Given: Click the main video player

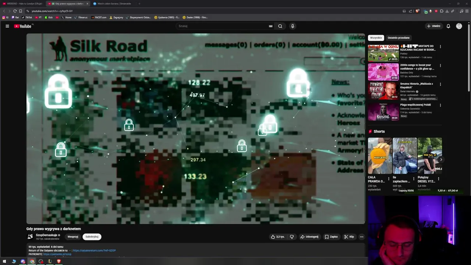Looking at the screenshot, I should [x=196, y=128].
